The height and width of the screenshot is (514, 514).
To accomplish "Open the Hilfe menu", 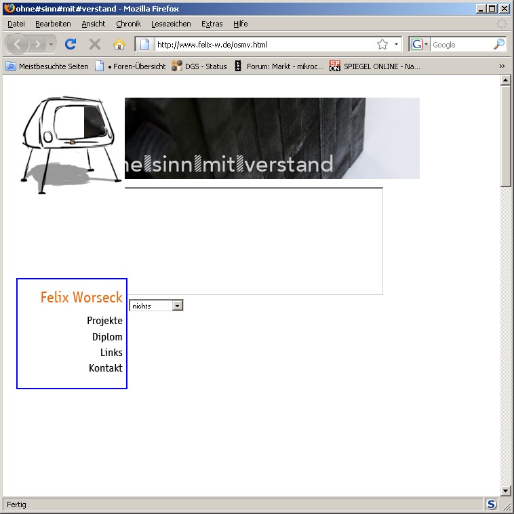I will click(x=240, y=24).
